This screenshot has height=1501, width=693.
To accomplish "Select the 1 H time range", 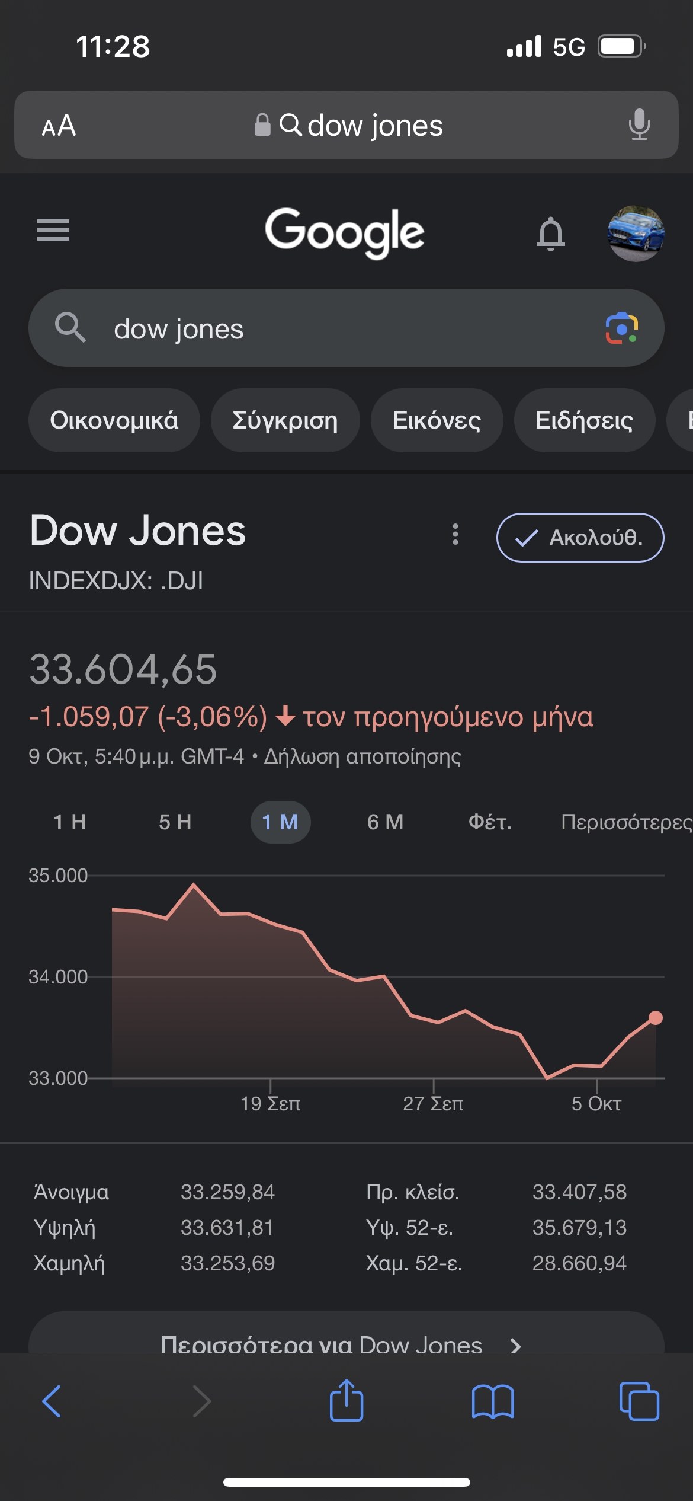I will tap(70, 822).
